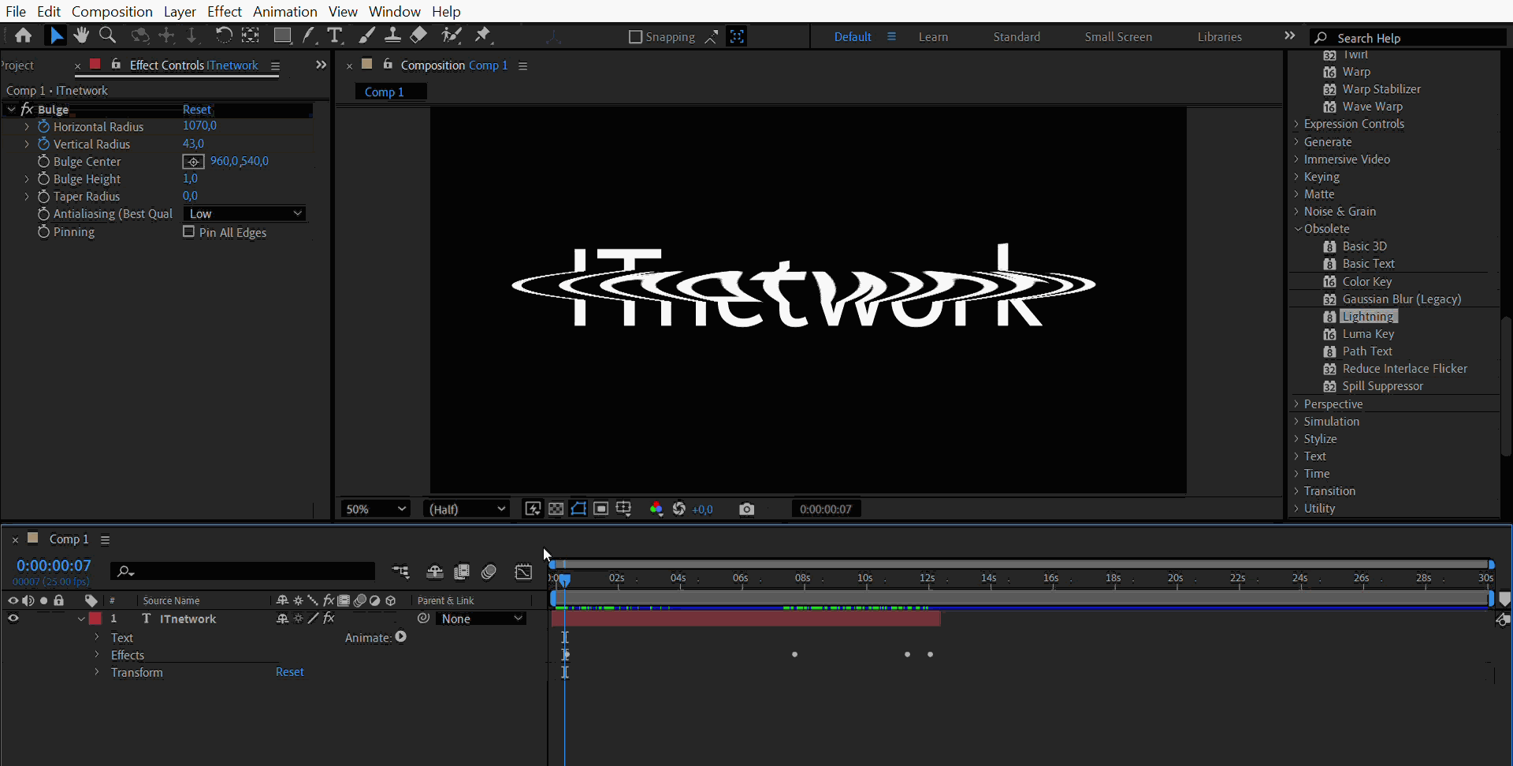Open the Antialiasing quality dropdown
1513x766 pixels.
(244, 213)
